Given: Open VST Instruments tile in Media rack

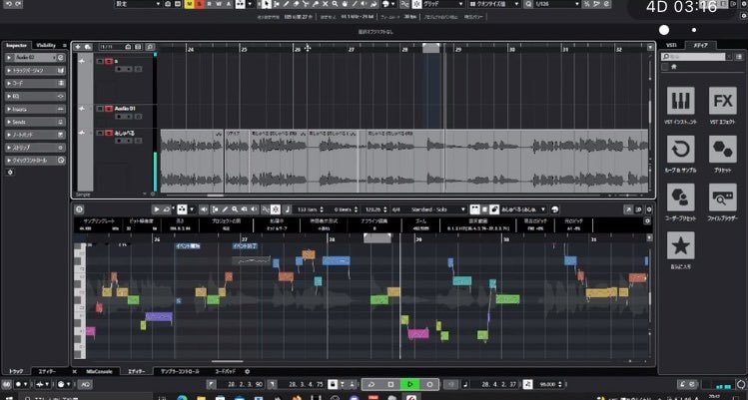Looking at the screenshot, I should (680, 101).
